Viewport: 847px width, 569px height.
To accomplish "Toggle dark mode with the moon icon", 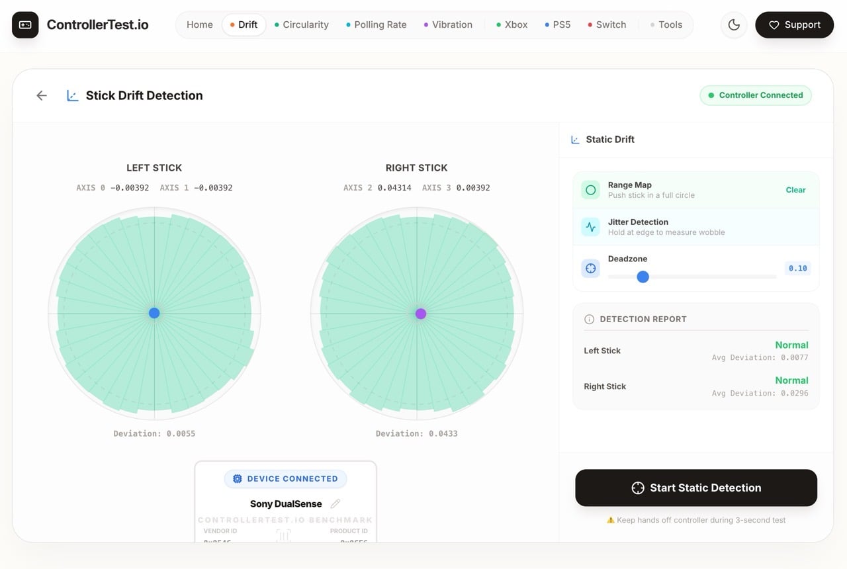I will point(734,24).
